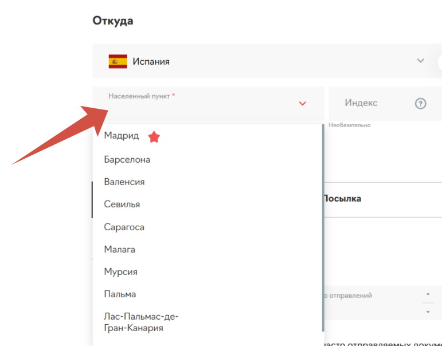Screen dimensions: 442x346
Task: Select Севилья from the list
Action: click(122, 204)
